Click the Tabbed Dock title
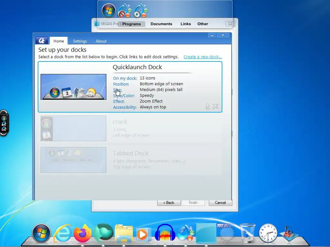Screen dimensions: 330x247 (131, 153)
